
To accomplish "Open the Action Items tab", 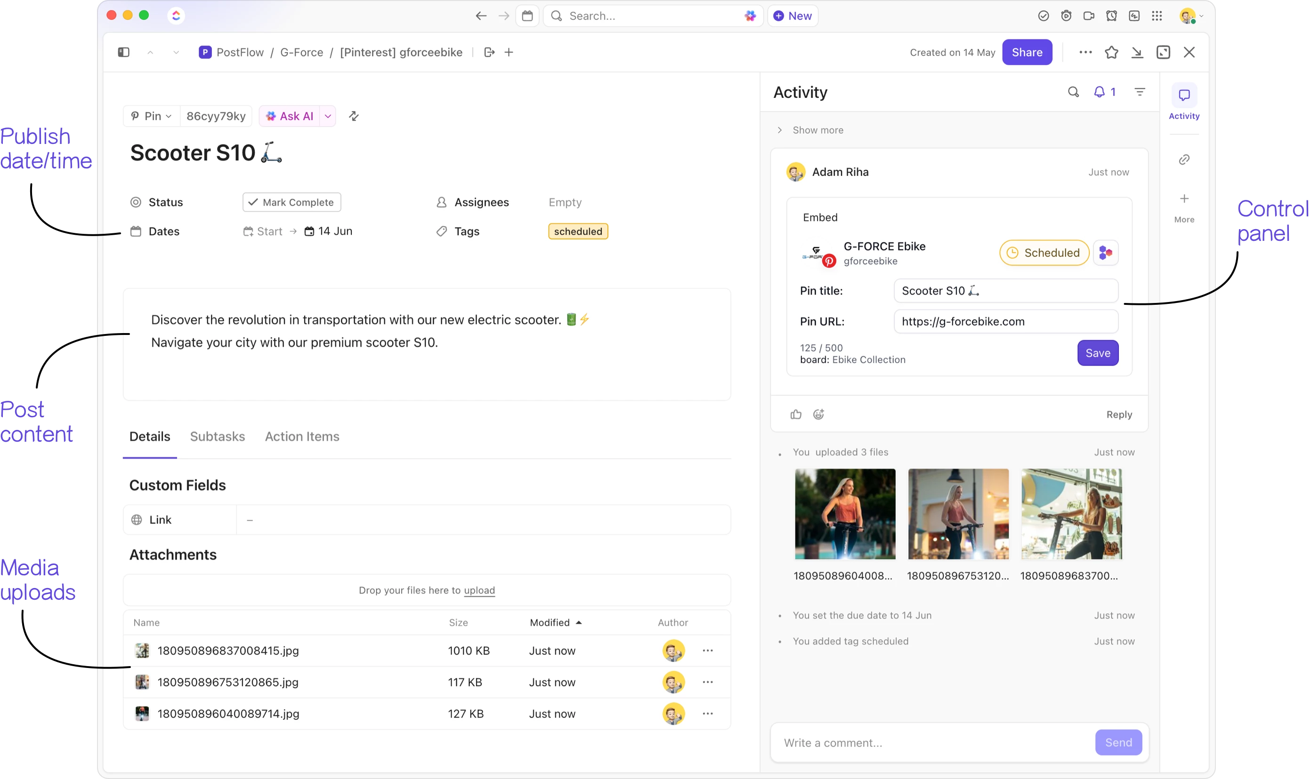I will pyautogui.click(x=302, y=436).
